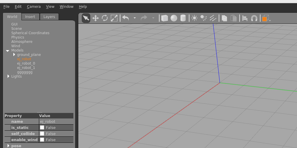This screenshot has height=148, width=297.
Task: Insert a box shape
Action: click(x=164, y=18)
